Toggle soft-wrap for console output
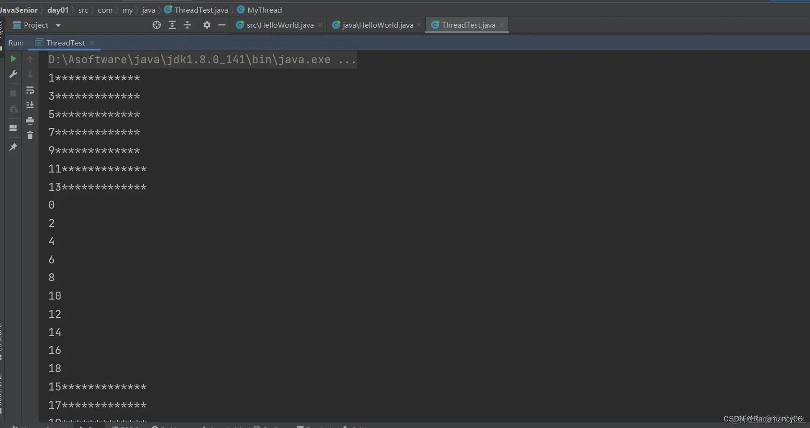 30,90
